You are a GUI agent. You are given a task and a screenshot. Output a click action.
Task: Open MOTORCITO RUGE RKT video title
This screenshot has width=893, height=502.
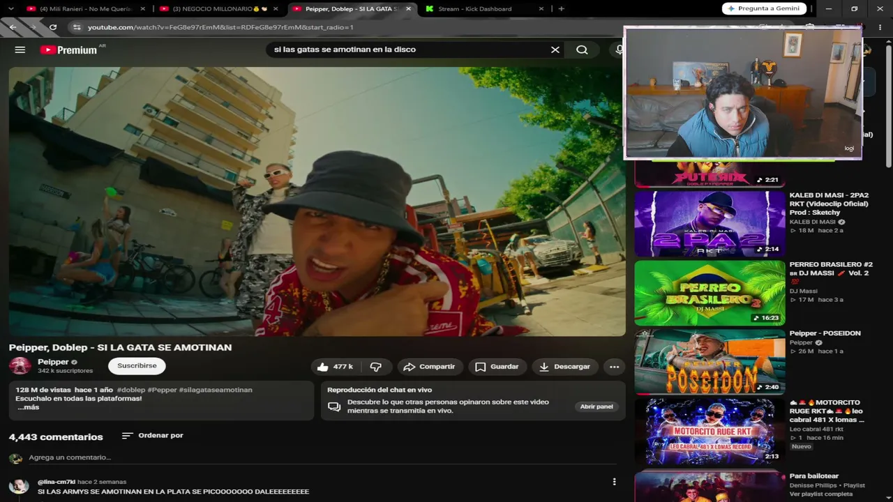pyautogui.click(x=827, y=411)
